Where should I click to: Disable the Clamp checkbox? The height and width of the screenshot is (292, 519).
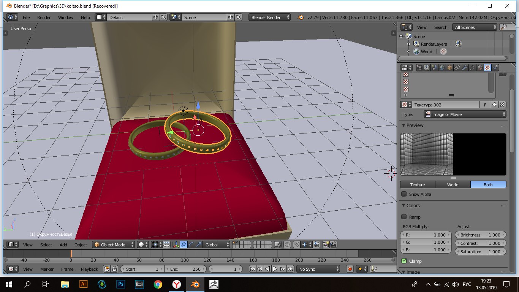(x=404, y=261)
